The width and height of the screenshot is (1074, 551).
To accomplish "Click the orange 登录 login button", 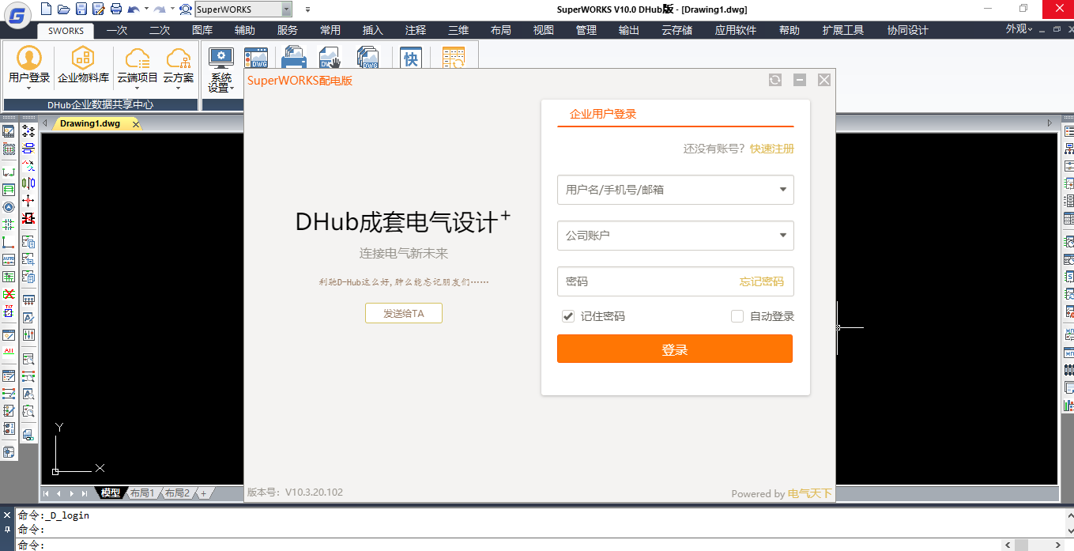I will pos(675,349).
